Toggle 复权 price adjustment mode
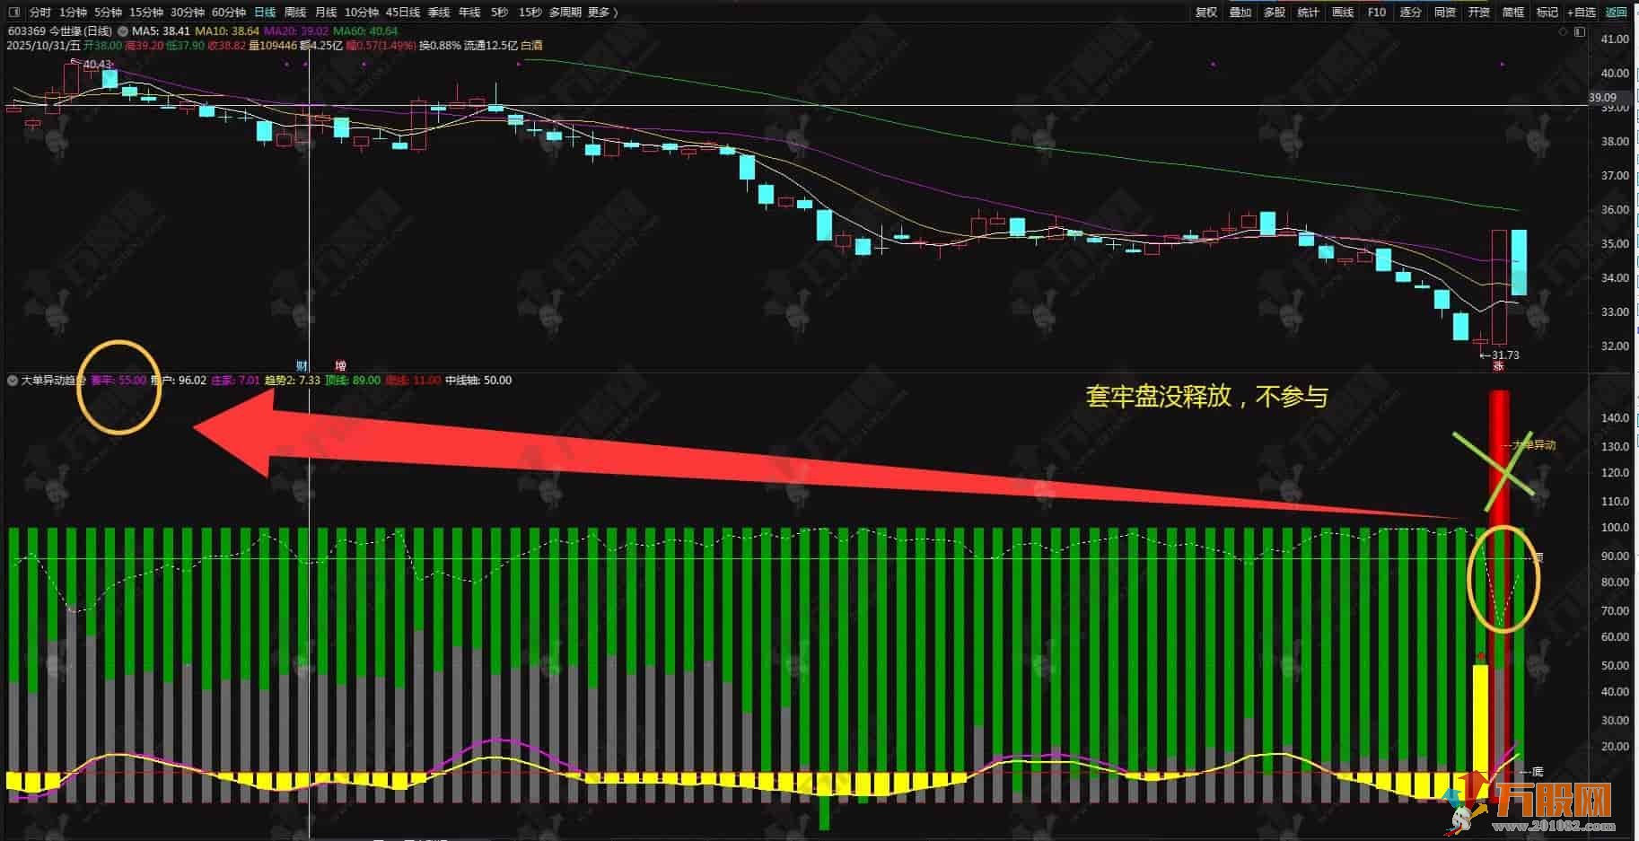This screenshot has width=1639, height=841. [1207, 12]
